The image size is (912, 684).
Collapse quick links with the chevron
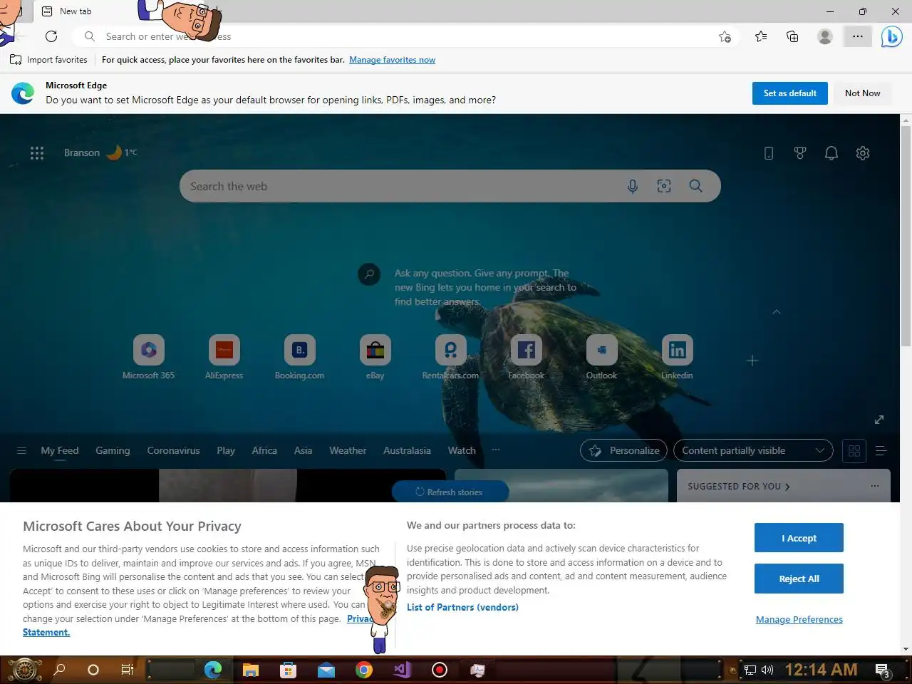[x=777, y=312]
